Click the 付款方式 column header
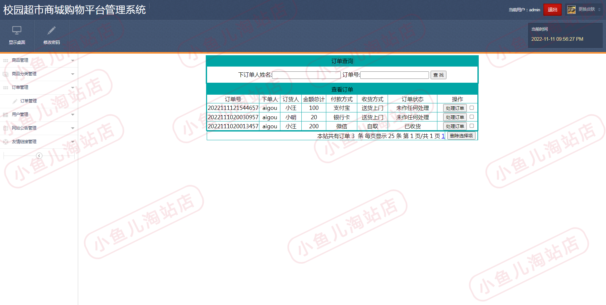 pos(341,99)
